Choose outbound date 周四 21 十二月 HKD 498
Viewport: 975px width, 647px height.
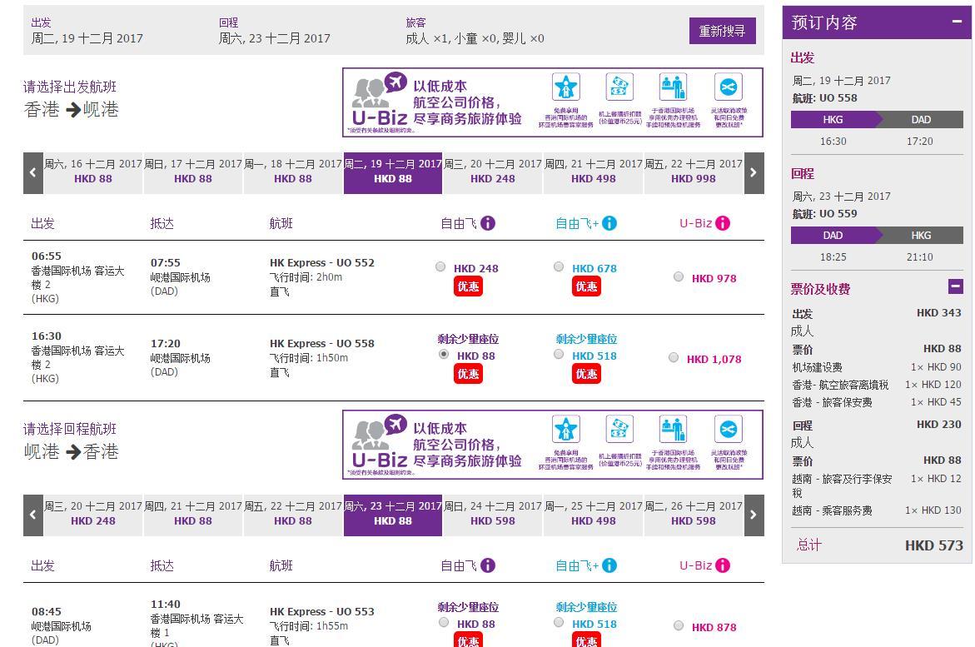[x=593, y=173]
